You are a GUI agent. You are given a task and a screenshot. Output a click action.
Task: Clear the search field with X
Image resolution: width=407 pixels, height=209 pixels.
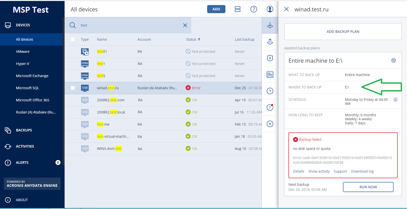[x=185, y=25]
